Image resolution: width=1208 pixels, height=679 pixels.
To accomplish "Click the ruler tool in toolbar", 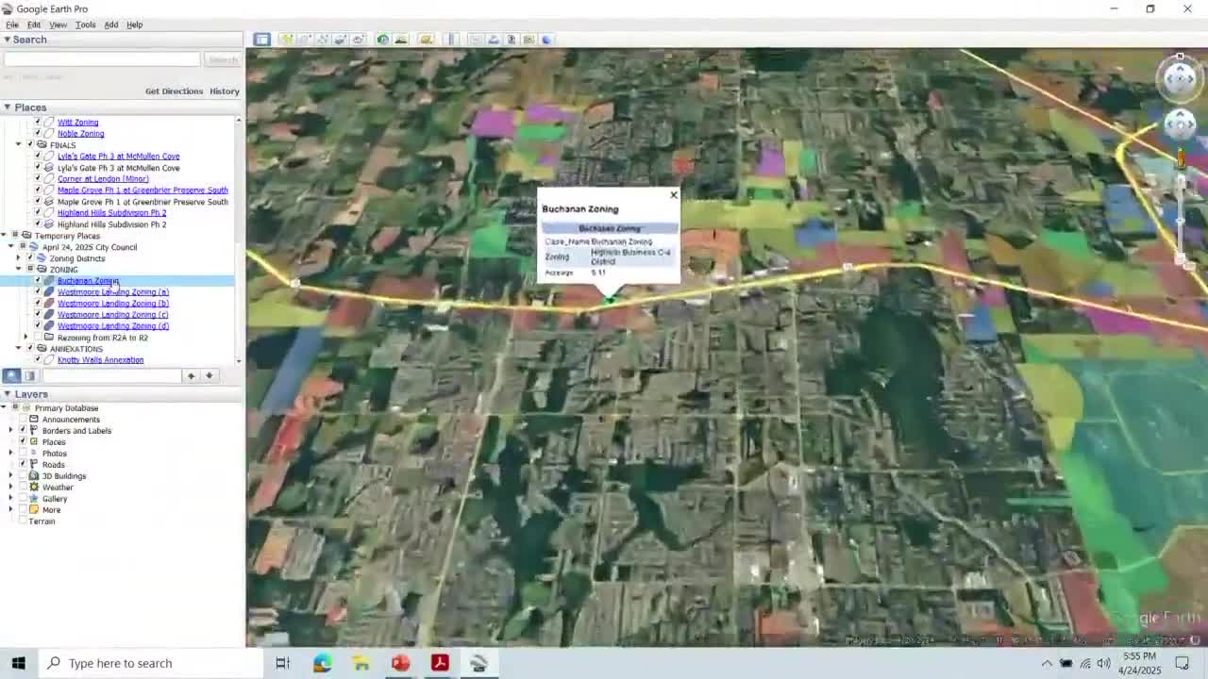I will click(451, 40).
